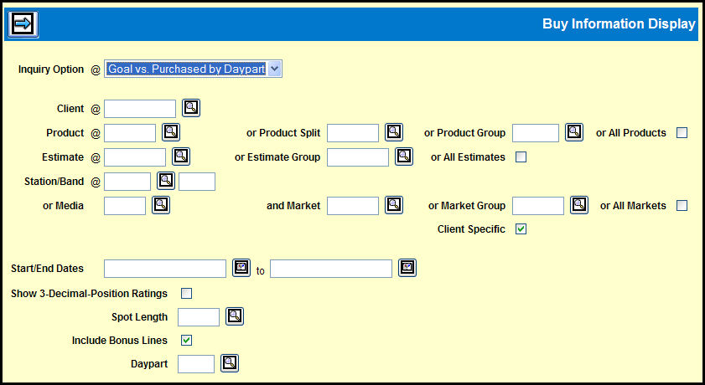Open the start date calendar picker

click(241, 268)
